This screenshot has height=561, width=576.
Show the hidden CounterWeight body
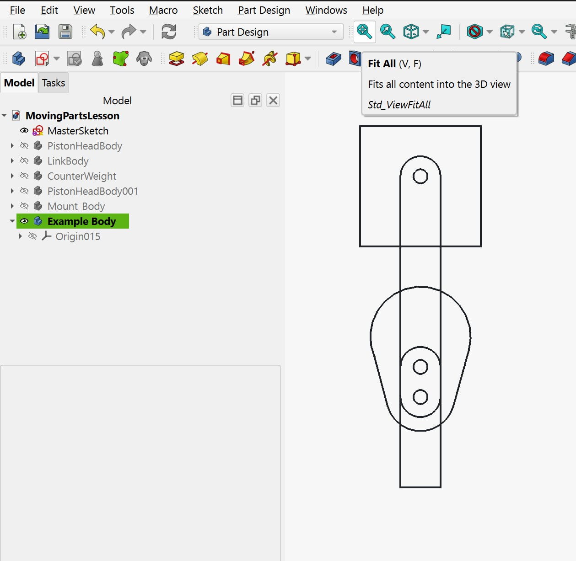24,176
